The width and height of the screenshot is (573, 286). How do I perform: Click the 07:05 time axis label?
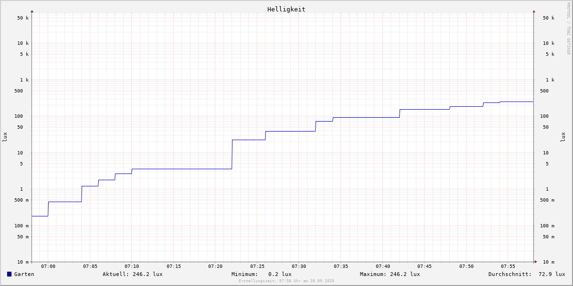[90, 266]
